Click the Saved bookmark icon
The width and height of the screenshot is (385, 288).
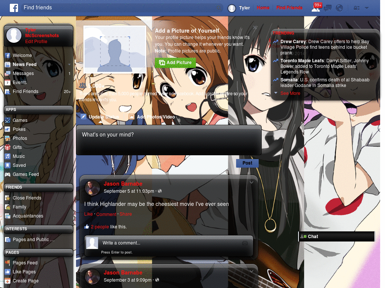coord(8,165)
